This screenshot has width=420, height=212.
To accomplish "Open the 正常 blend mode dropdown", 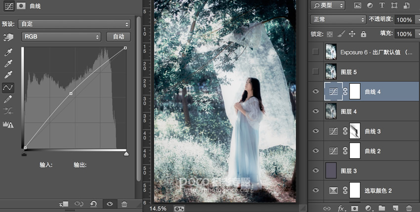I will pyautogui.click(x=338, y=20).
